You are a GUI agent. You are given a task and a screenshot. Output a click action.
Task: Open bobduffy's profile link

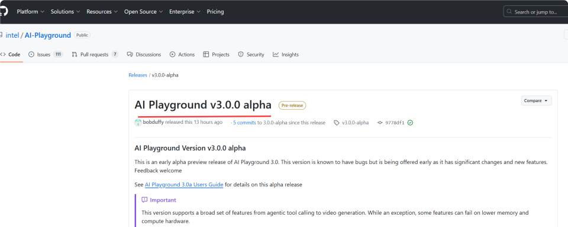(154, 122)
